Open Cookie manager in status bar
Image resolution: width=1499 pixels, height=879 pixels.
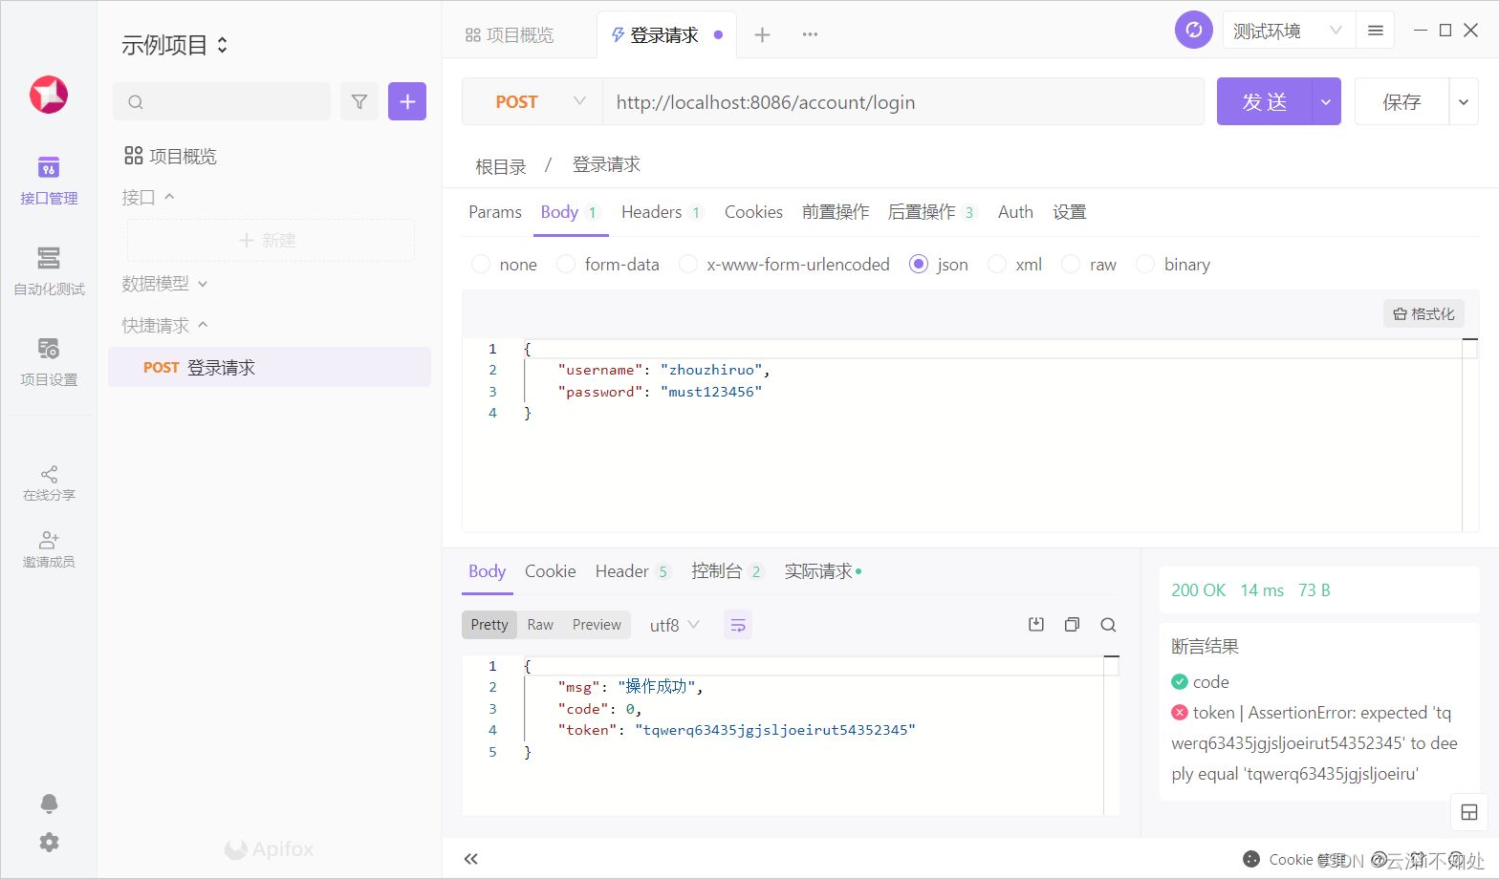coord(1295,860)
